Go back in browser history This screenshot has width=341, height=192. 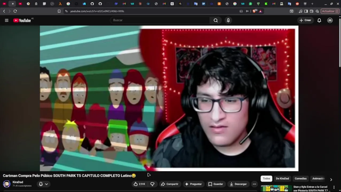click(4, 11)
